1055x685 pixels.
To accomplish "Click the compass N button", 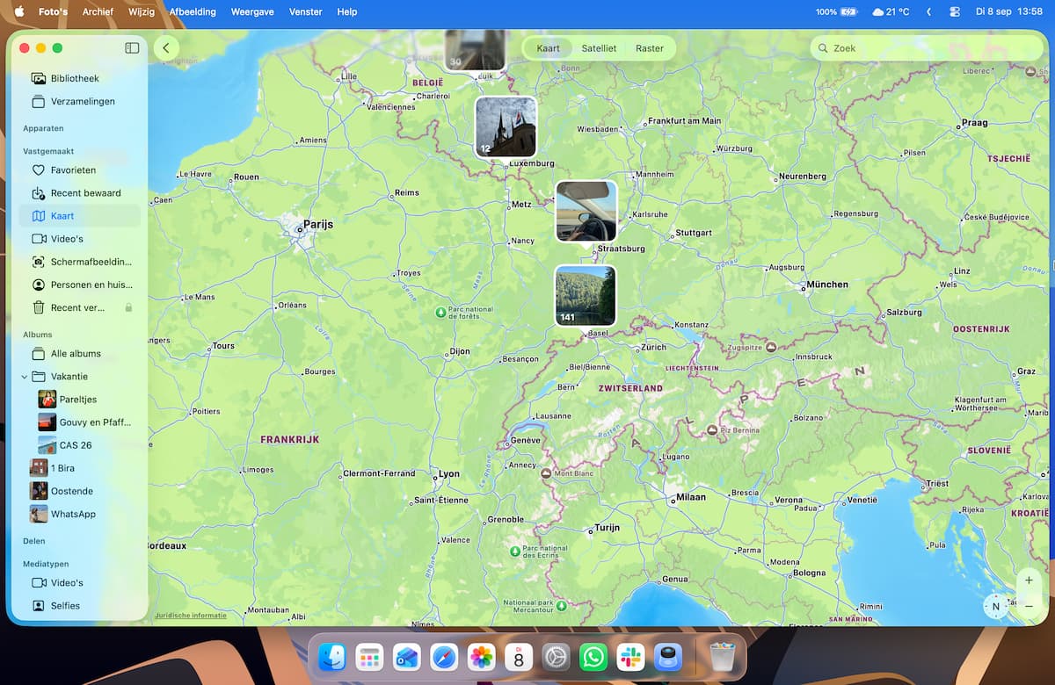I will click(x=995, y=606).
